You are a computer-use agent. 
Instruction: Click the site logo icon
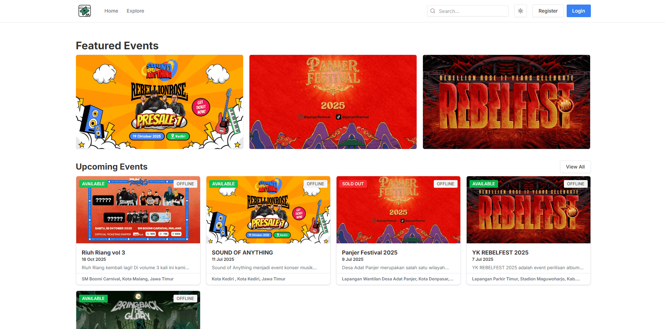pyautogui.click(x=85, y=11)
